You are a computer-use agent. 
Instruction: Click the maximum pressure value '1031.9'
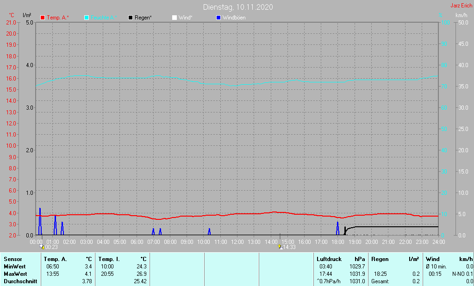pos(357,274)
